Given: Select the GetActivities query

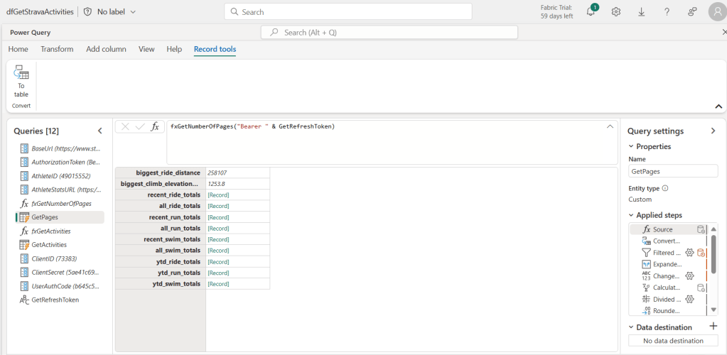Looking at the screenshot, I should tap(48, 244).
